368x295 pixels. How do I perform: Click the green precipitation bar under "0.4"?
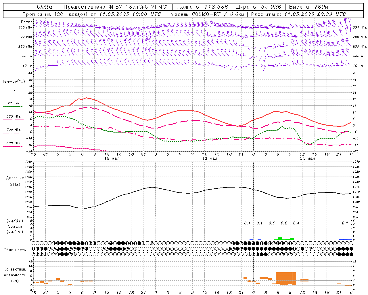coord(292,239)
